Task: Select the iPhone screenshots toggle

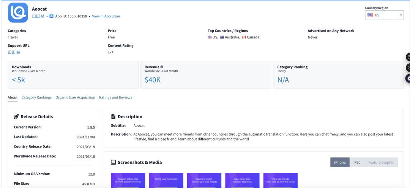Action: [x=340, y=162]
